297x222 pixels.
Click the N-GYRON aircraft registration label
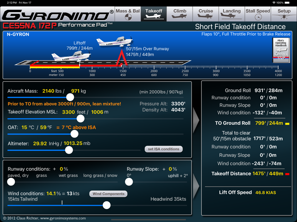click(x=18, y=34)
